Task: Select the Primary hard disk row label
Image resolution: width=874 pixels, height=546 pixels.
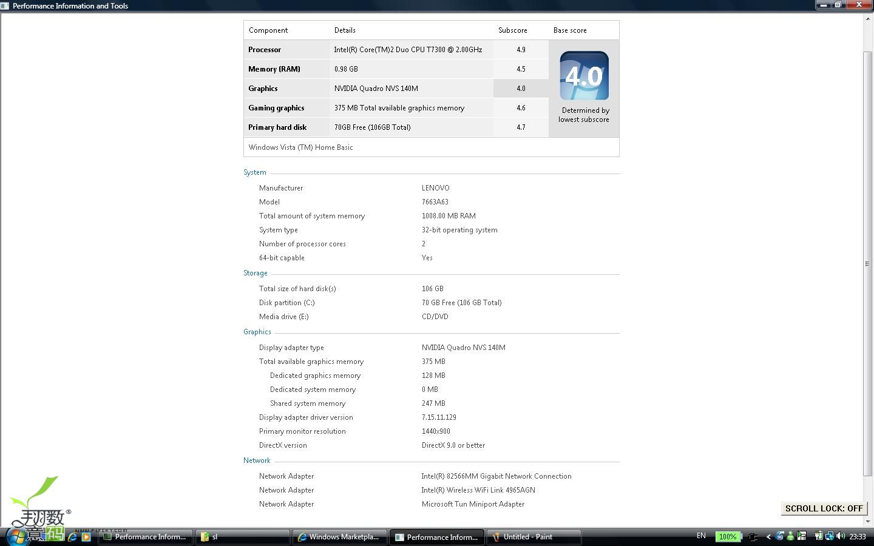Action: [x=277, y=127]
